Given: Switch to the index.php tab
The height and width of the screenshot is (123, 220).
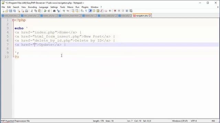Looking at the screenshot, I should (125, 16).
